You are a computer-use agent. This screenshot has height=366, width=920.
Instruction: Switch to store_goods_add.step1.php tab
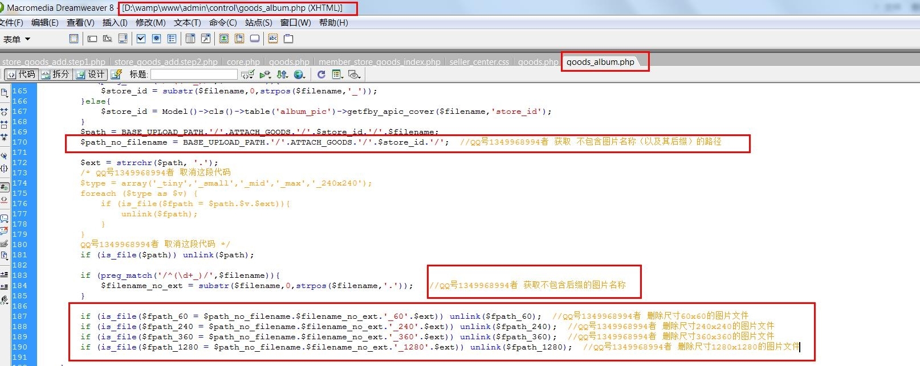pos(54,62)
